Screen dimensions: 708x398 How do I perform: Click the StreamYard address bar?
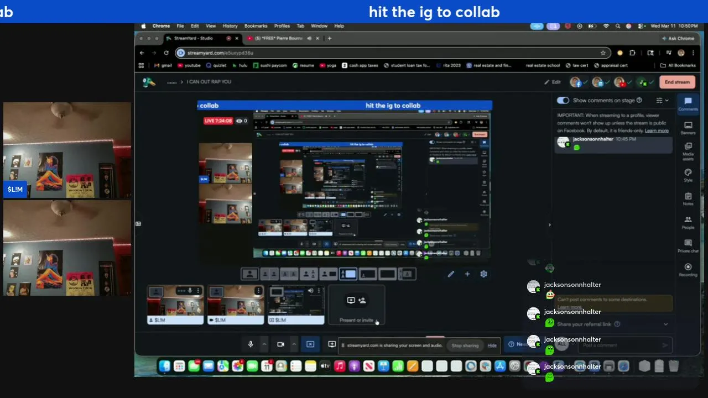pos(393,53)
